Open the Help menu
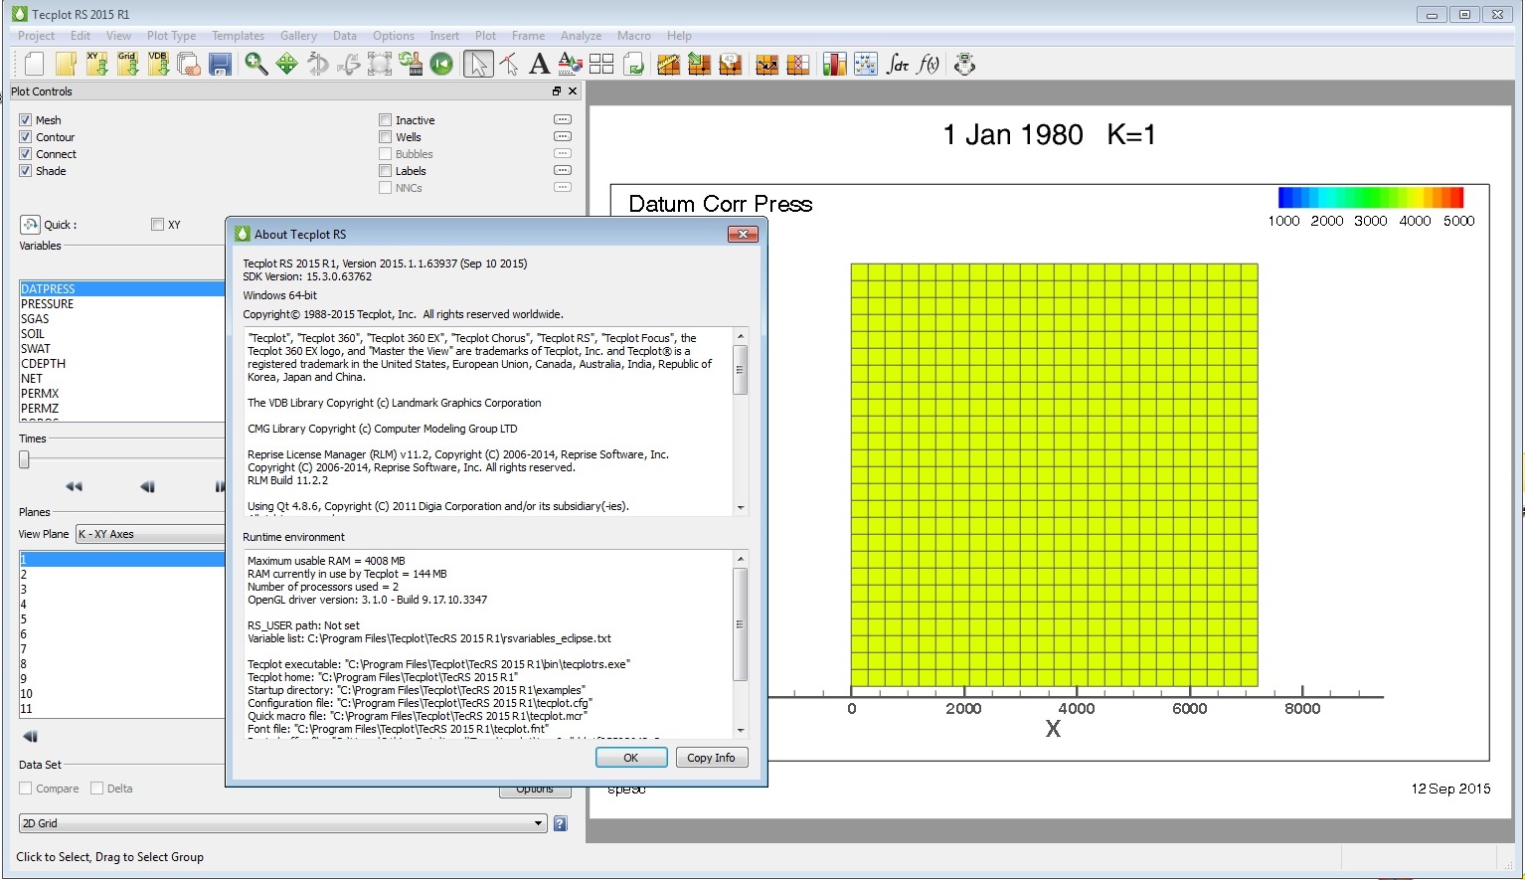Viewport: 1525px width, 880px height. [x=679, y=36]
